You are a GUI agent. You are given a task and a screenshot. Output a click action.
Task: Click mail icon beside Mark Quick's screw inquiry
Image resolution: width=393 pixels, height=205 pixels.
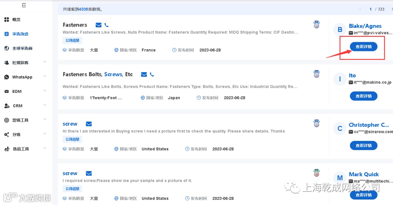[89, 173]
